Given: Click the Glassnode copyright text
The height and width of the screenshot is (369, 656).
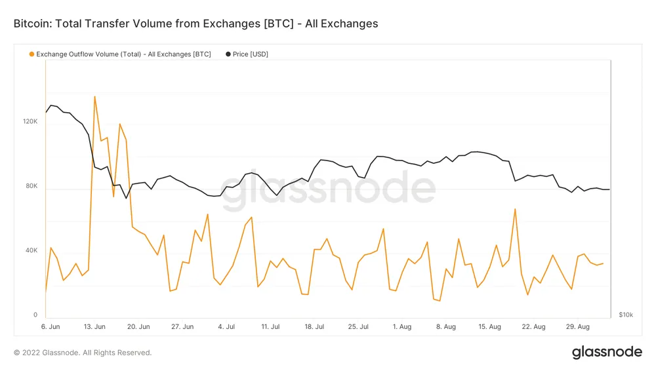Looking at the screenshot, I should pos(83,353).
